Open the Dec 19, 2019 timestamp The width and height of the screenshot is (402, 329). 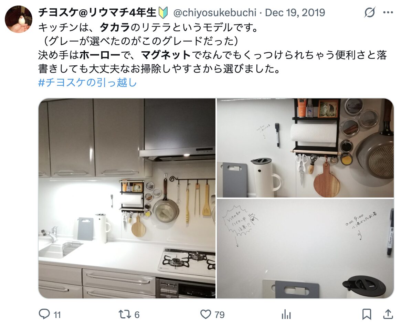pyautogui.click(x=295, y=12)
